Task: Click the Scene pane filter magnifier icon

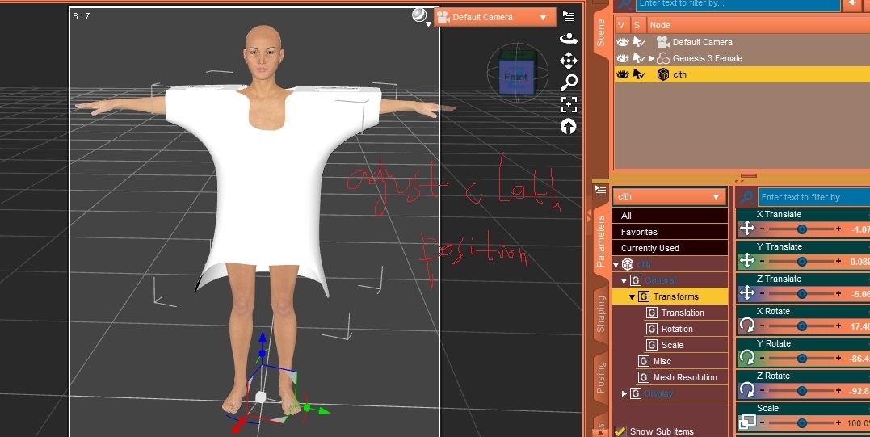Action: coord(624,4)
